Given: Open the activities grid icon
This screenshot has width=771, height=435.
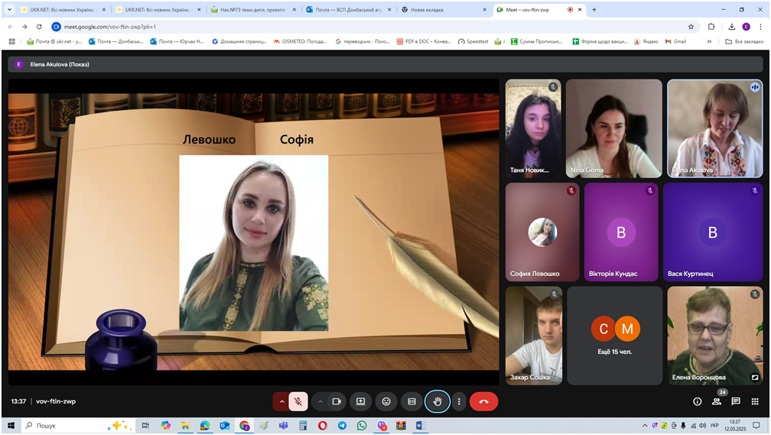Looking at the screenshot, I should (x=755, y=401).
